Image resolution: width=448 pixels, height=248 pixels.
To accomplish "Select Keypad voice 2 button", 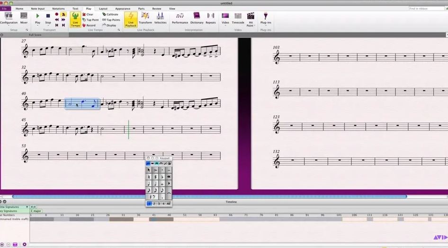I will pos(154,204).
